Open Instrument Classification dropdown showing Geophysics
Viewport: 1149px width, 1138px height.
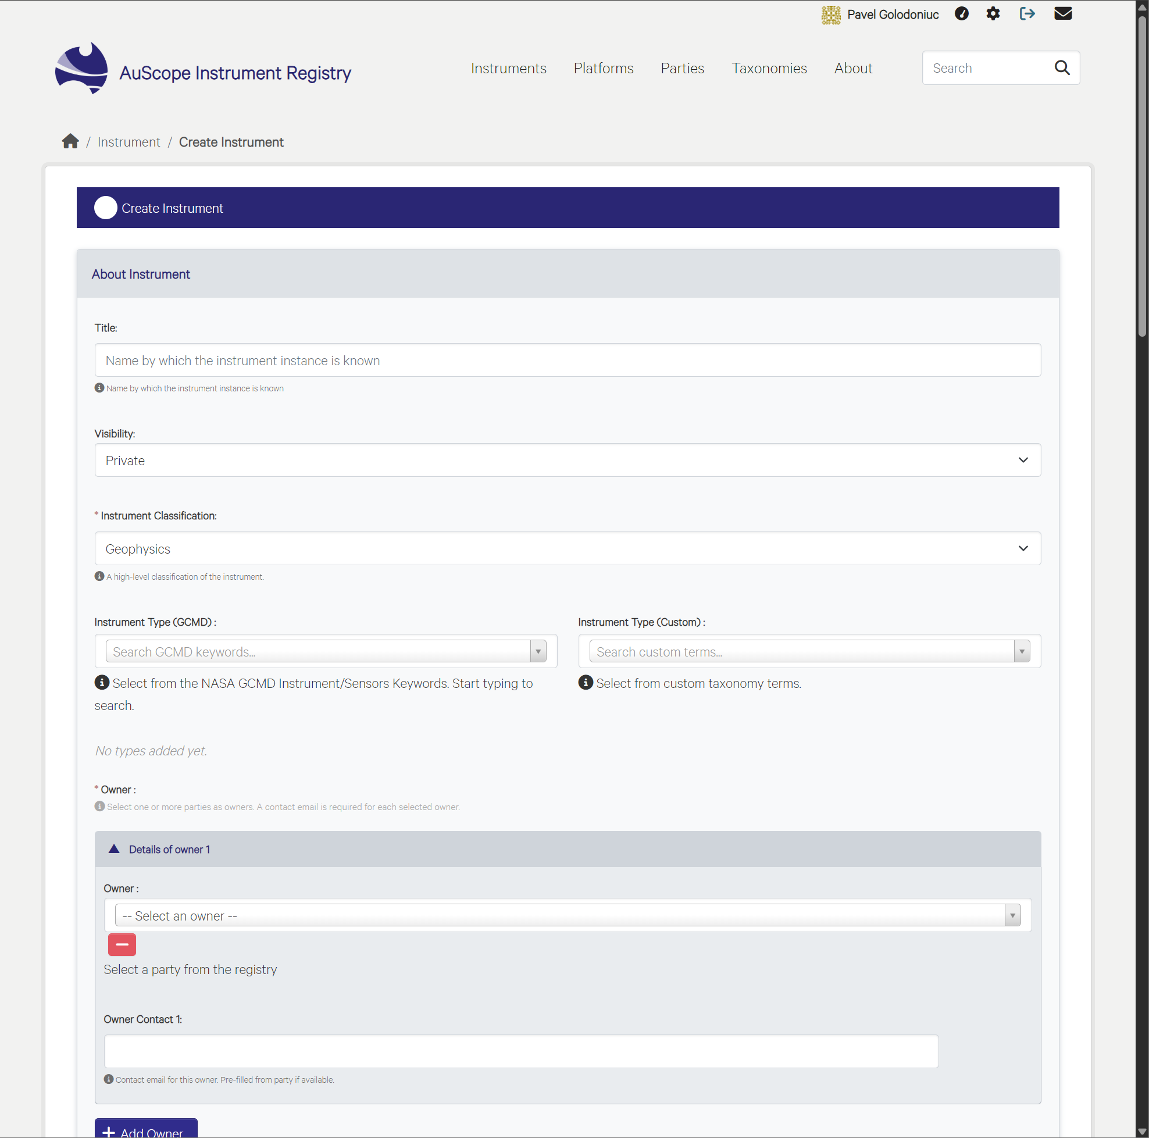[568, 548]
